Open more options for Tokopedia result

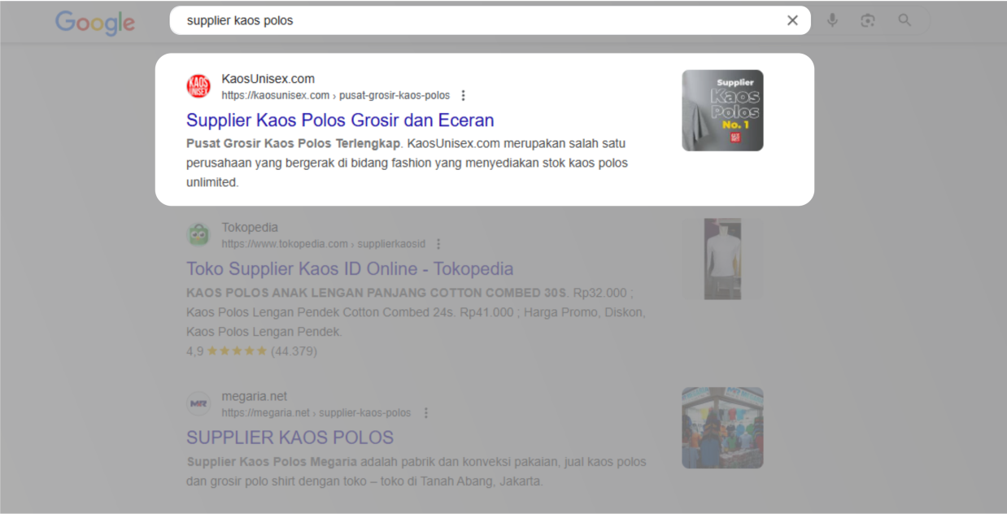pos(438,244)
